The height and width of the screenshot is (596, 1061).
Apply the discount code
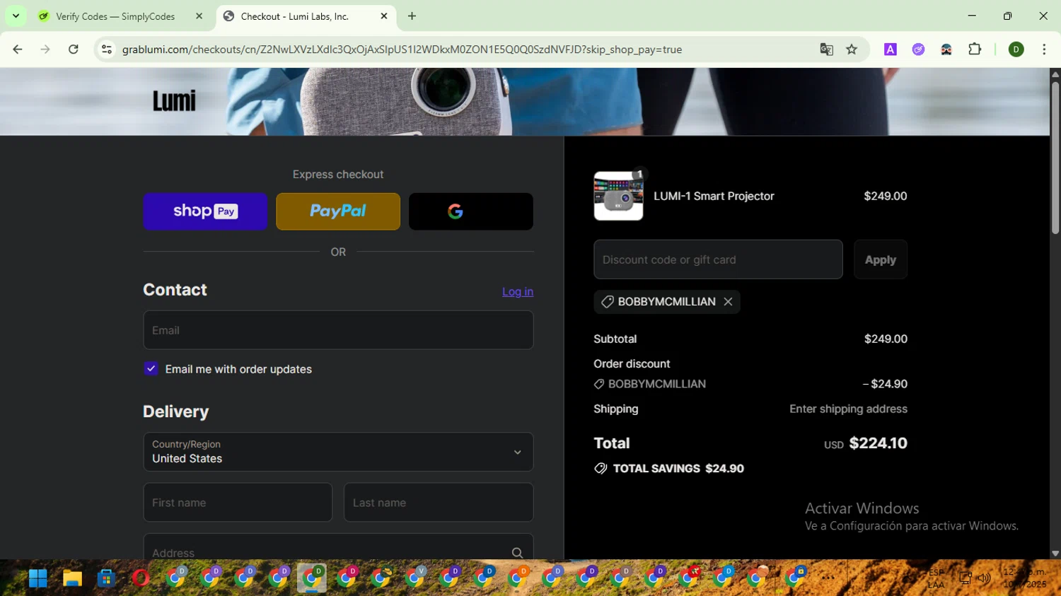point(881,259)
